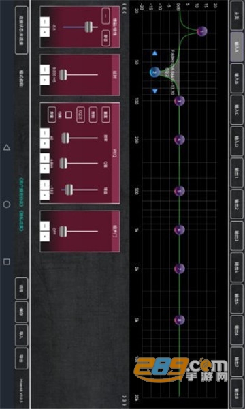The image size is (245, 409).
Task: Click the gain/phase slider handle at -6.0
Action: tap(88, 27)
